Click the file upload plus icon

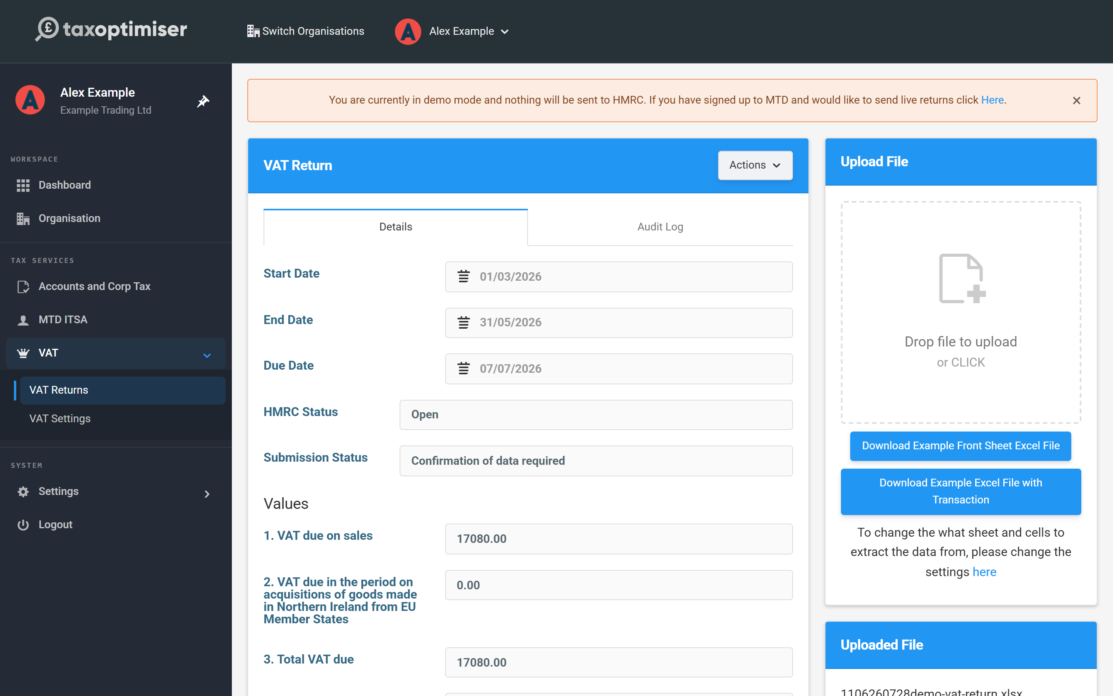pyautogui.click(x=962, y=278)
